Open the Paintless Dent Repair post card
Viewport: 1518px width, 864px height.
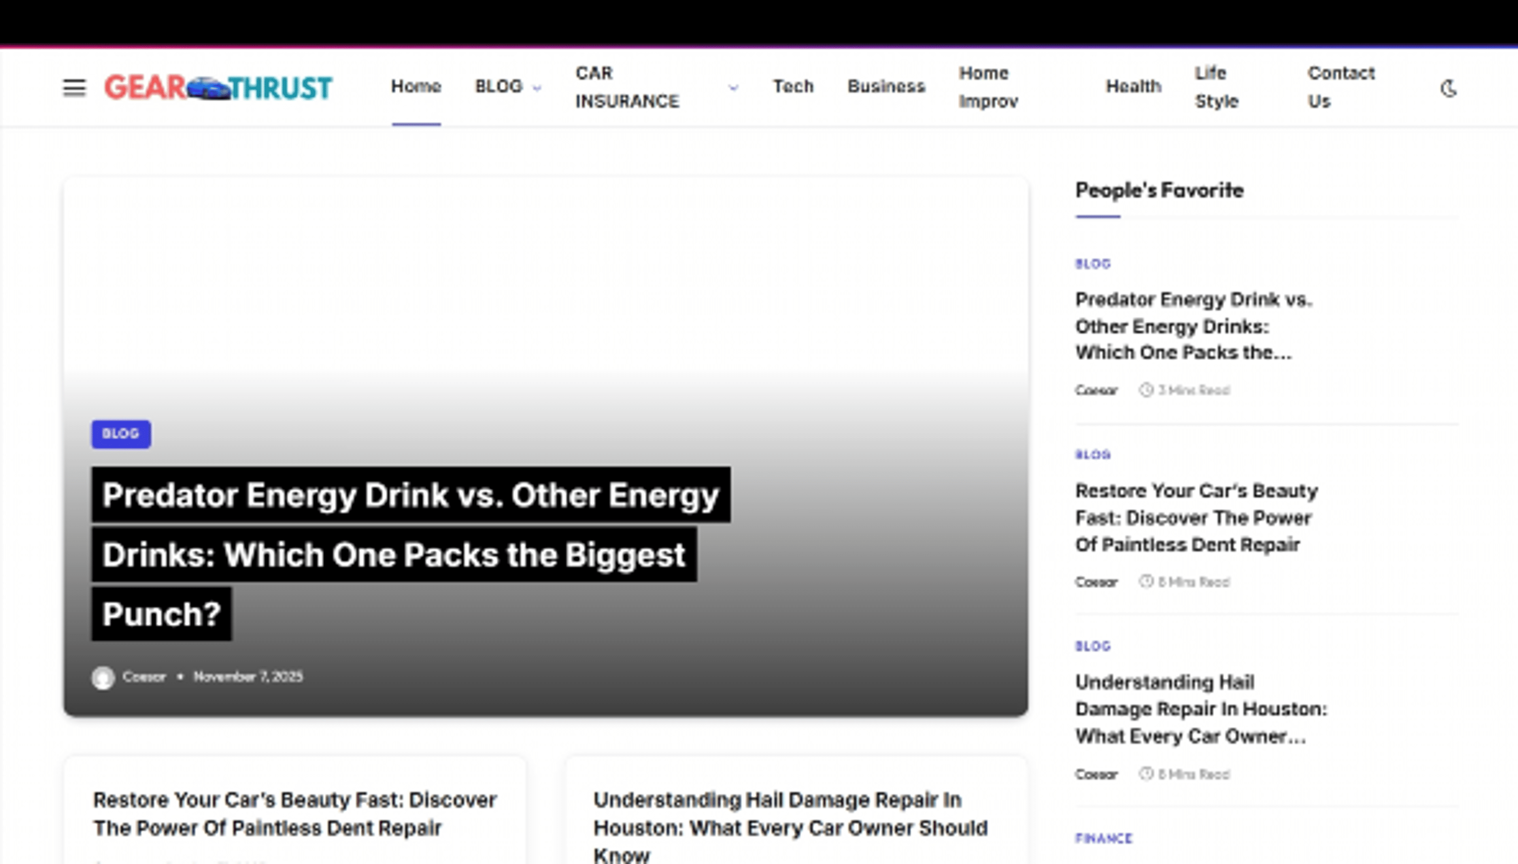295,813
